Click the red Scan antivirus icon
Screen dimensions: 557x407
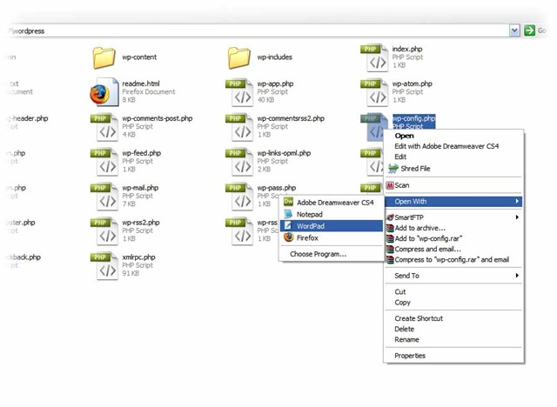pyautogui.click(x=390, y=185)
